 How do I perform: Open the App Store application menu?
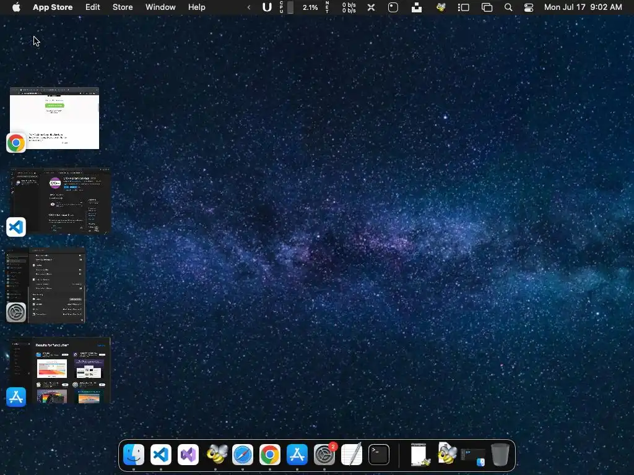(53, 7)
